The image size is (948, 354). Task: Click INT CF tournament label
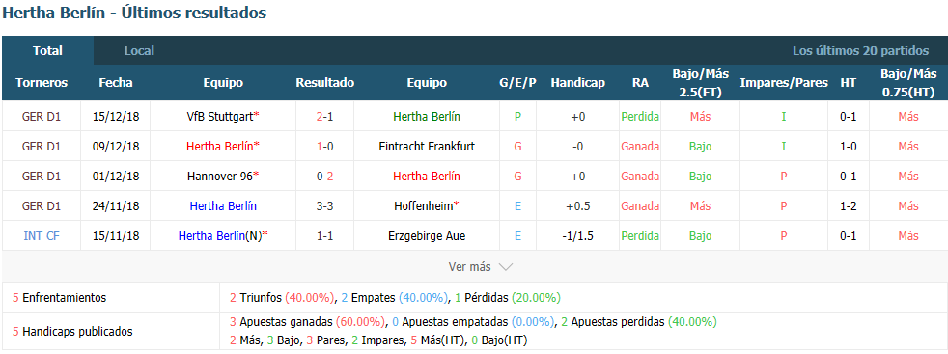pos(42,236)
